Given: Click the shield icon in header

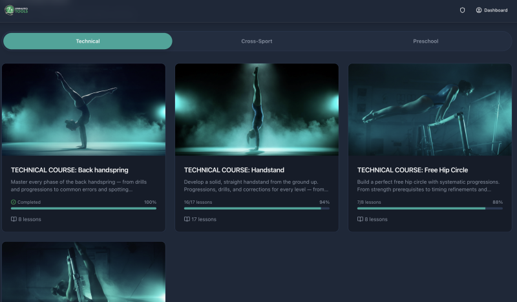Looking at the screenshot, I should click(462, 10).
